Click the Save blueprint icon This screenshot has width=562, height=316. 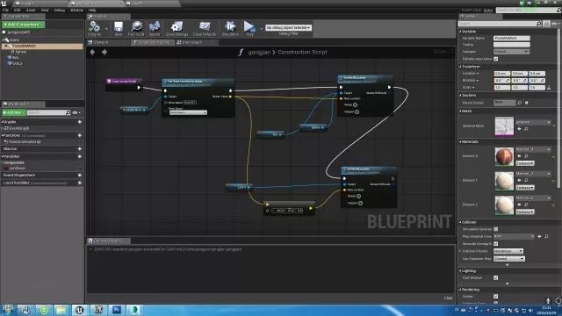[x=119, y=28]
